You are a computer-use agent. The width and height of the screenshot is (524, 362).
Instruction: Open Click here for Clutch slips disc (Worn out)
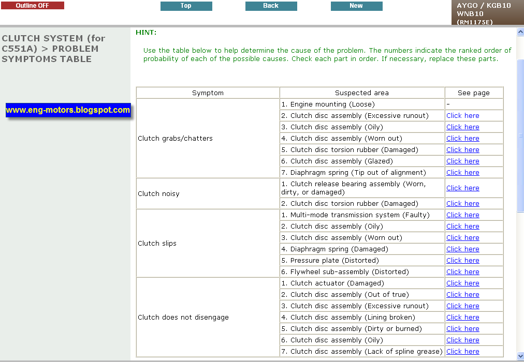click(x=462, y=237)
